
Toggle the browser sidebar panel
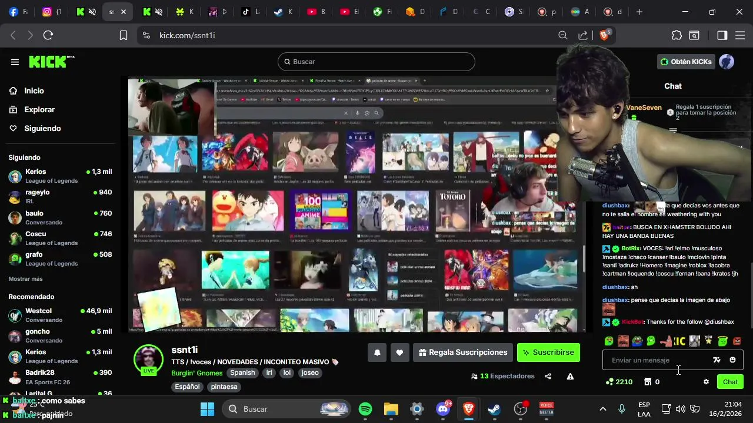point(722,35)
